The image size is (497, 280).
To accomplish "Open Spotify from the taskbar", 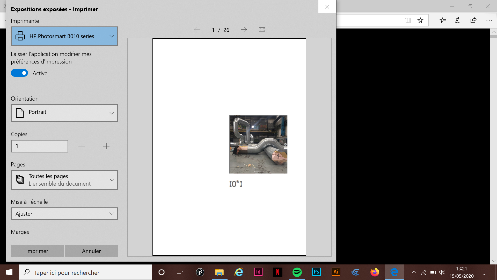I will tap(297, 272).
